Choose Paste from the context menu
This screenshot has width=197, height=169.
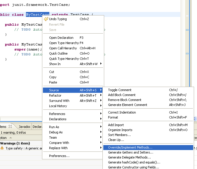[x=73, y=82]
